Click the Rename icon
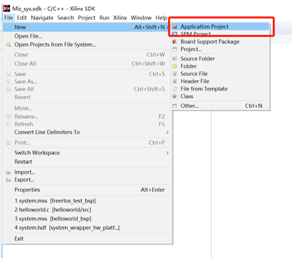 click(8, 117)
